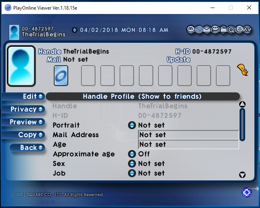The width and height of the screenshot is (260, 208).
Task: Open the mail envelope icon
Action: [x=207, y=30]
